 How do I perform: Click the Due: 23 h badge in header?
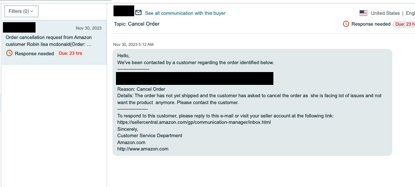pyautogui.click(x=404, y=24)
